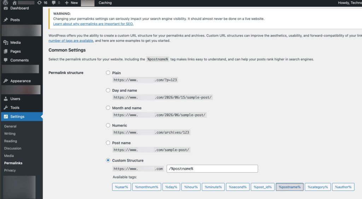The image size is (362, 199).
Task: Click the Settings sliders icon
Action: click(6, 116)
